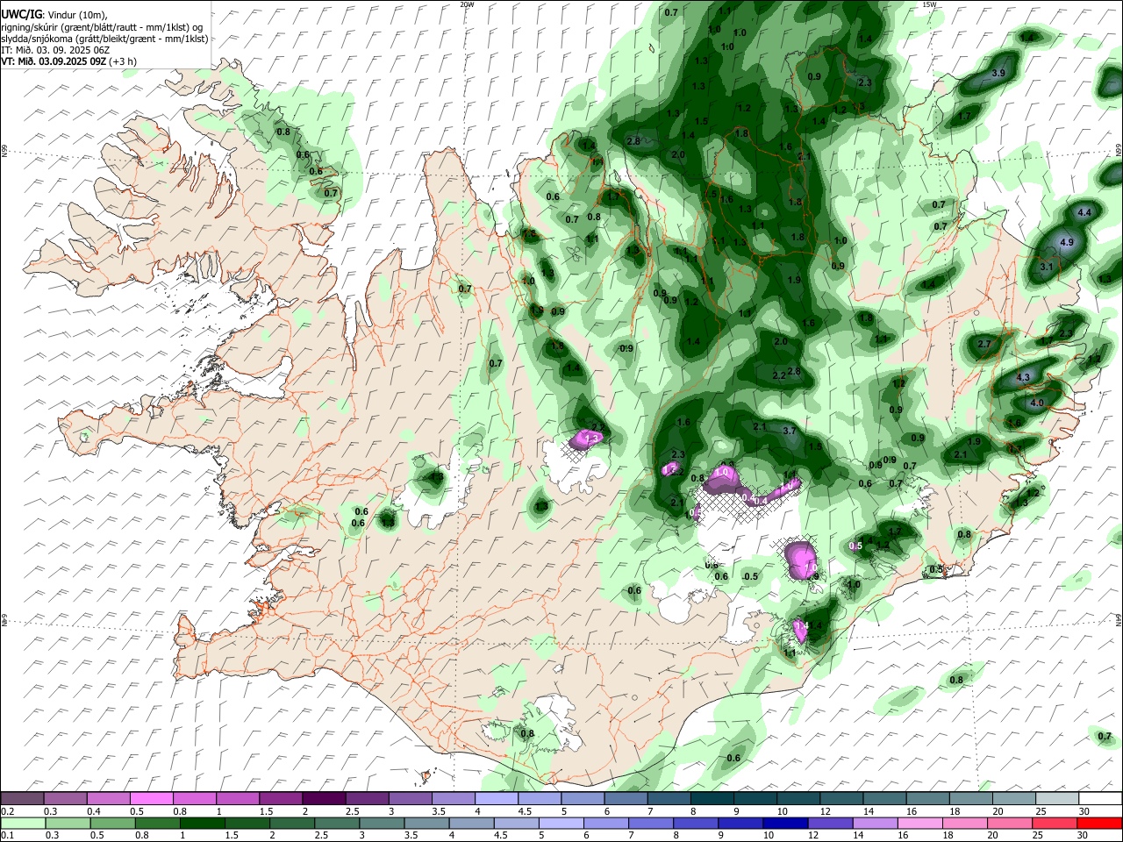Select the '4.3' precipitation value label

[x=1023, y=377]
